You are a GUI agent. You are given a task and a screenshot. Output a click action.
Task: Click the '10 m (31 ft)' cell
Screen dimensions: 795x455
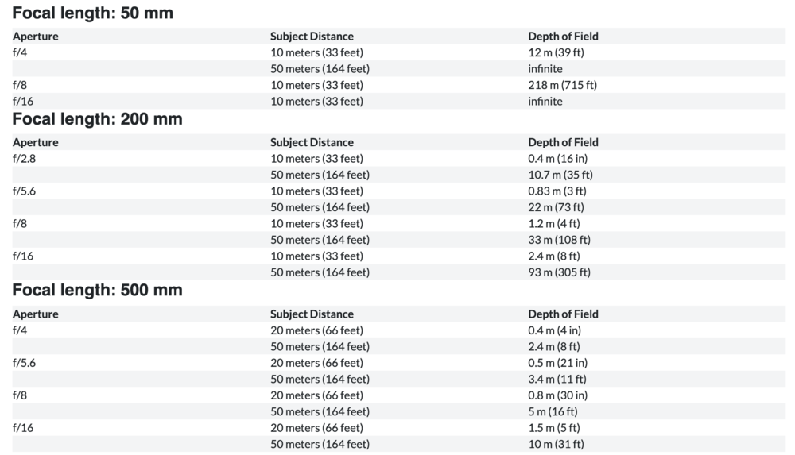point(556,444)
